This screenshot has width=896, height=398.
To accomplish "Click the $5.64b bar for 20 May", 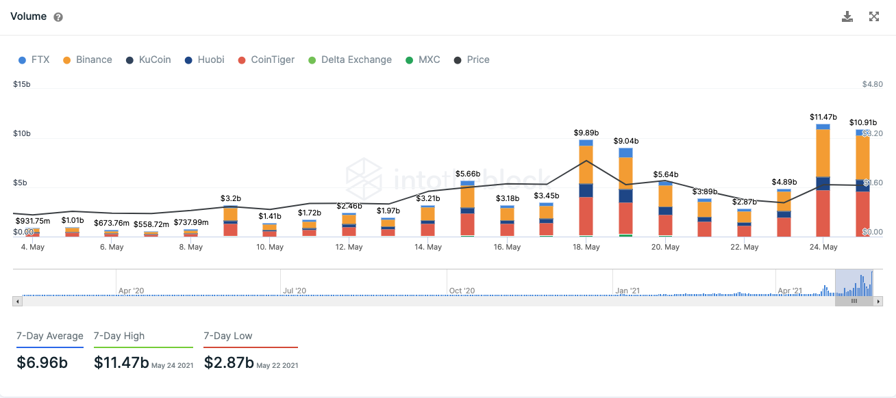I will [x=665, y=209].
